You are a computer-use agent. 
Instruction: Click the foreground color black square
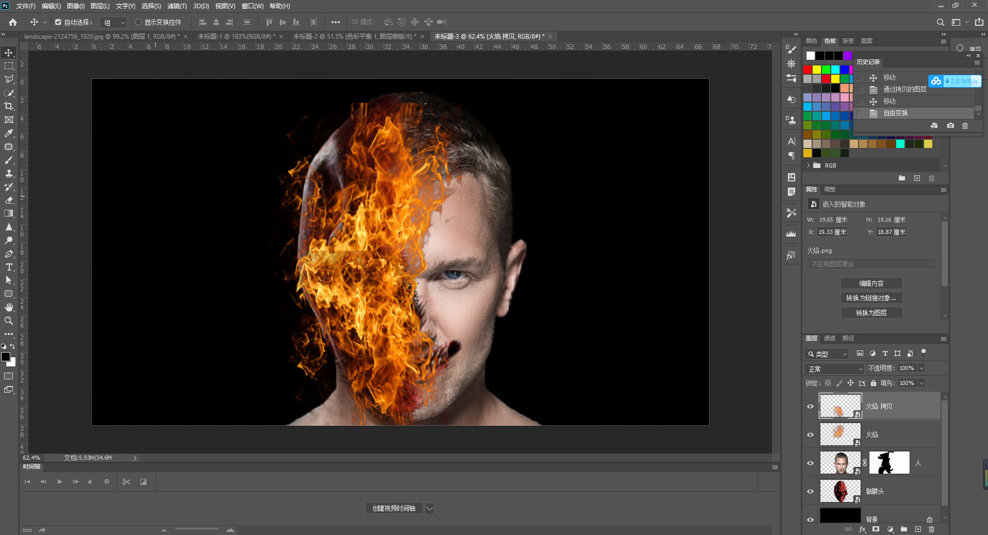tap(6, 357)
